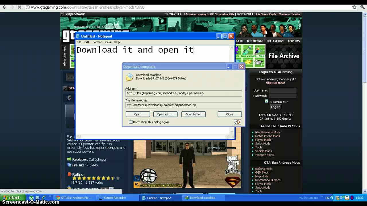Click the Rating ribbon award icon
367x206 pixels.
coord(69,174)
